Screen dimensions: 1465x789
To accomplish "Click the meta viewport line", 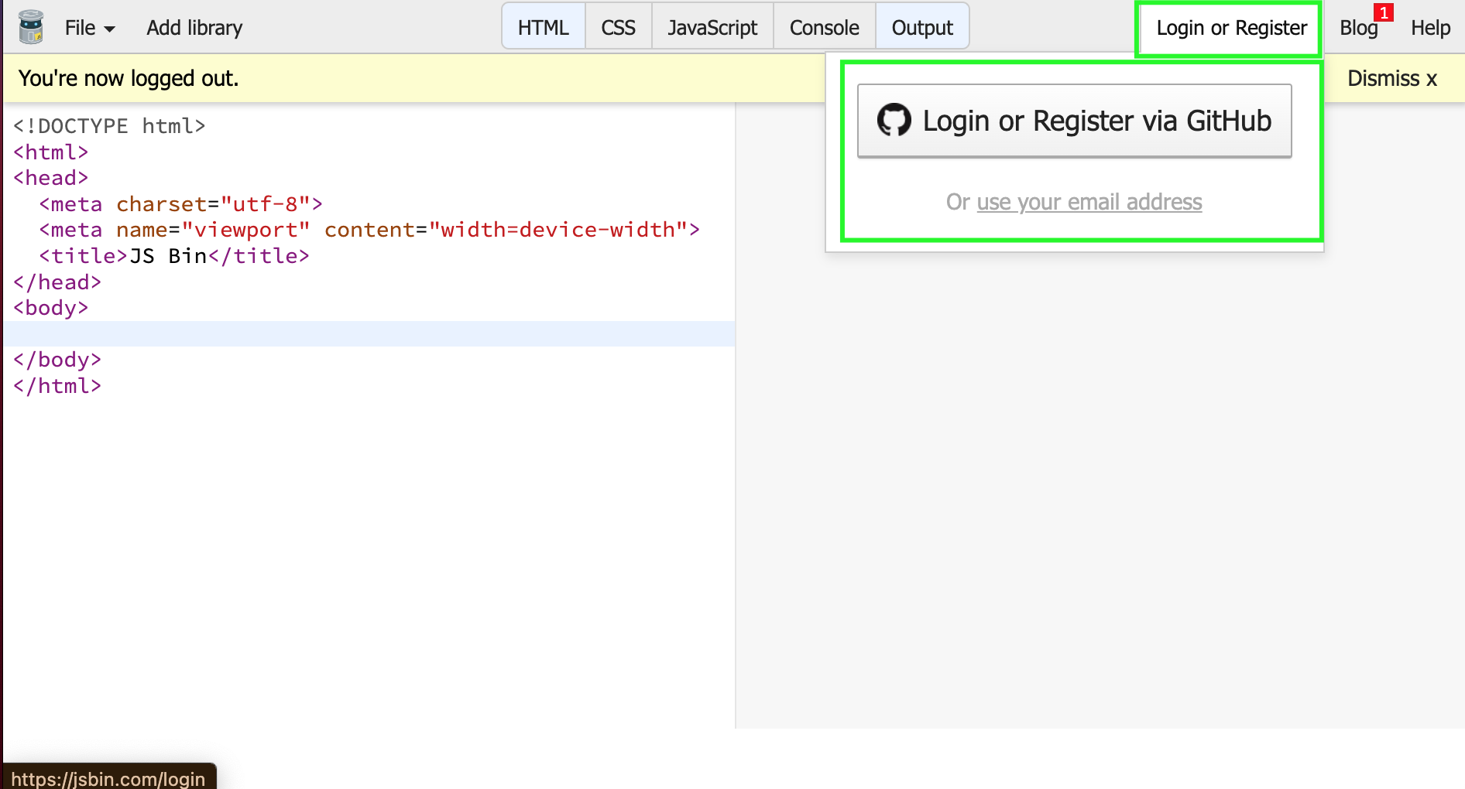I will [x=369, y=230].
